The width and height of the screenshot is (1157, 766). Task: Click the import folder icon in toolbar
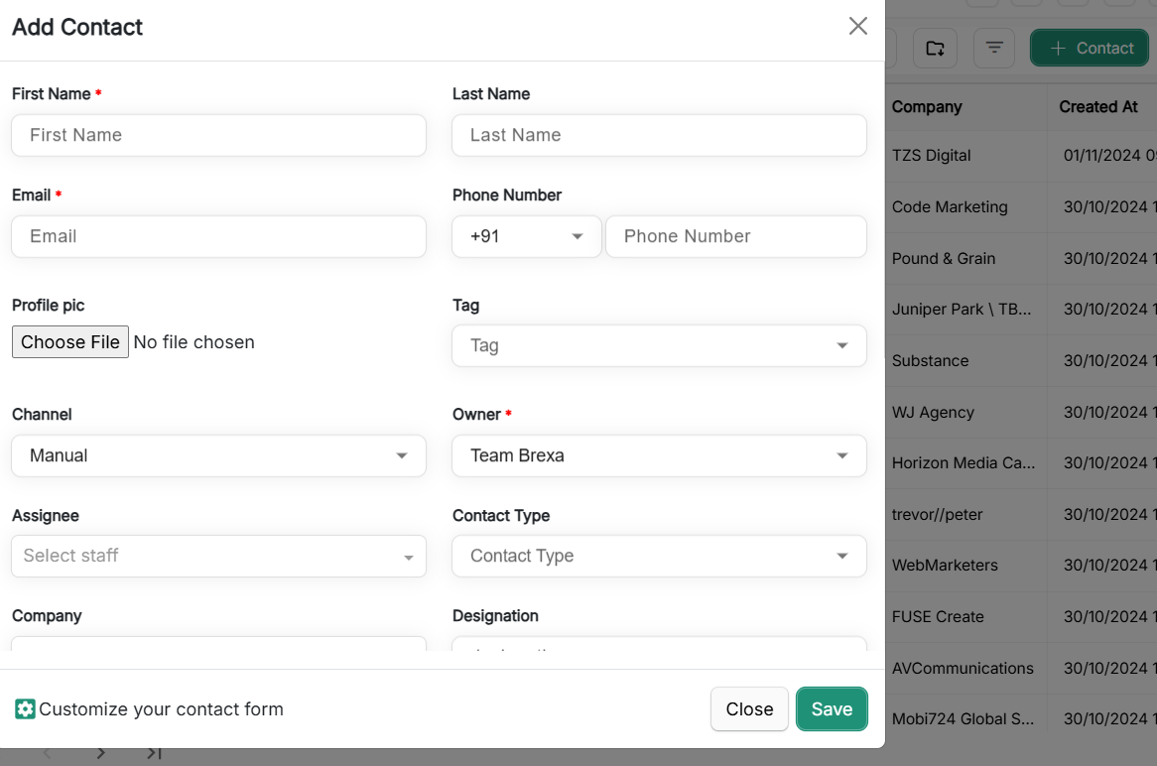(x=935, y=49)
